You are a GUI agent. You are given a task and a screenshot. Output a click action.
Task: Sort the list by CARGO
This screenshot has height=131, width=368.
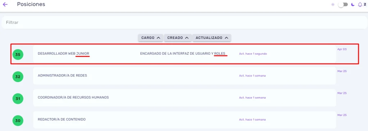[151, 38]
